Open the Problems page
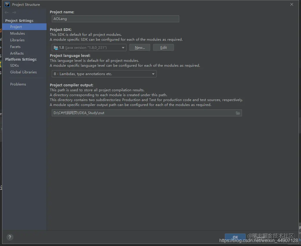The width and height of the screenshot is (301, 246). 24,84
